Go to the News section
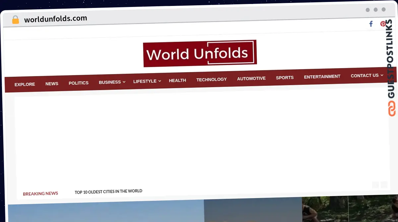 [52, 84]
